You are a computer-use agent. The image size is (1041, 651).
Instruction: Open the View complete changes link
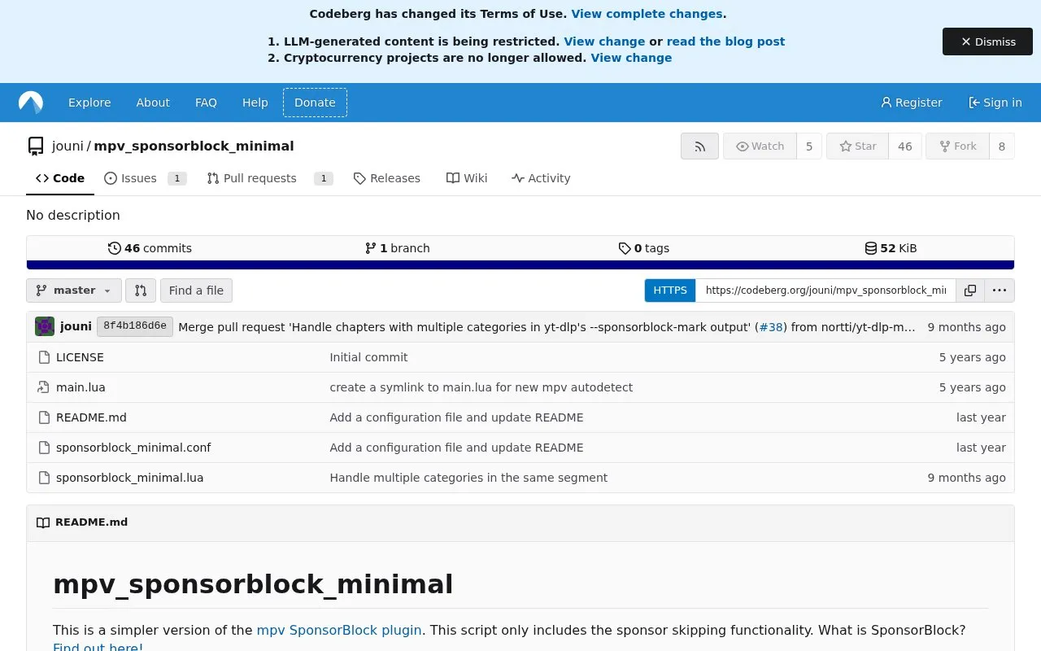[x=647, y=14]
